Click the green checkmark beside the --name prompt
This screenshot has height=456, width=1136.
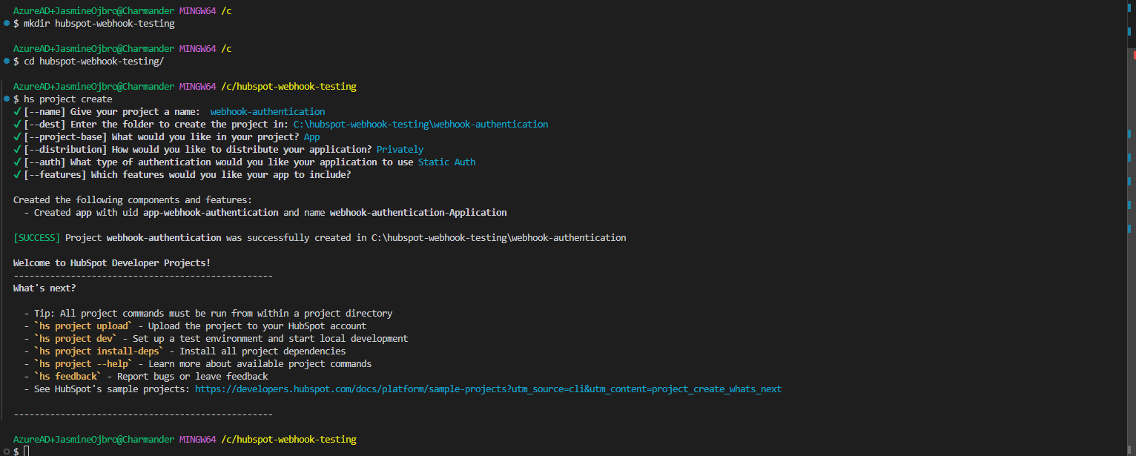[16, 111]
